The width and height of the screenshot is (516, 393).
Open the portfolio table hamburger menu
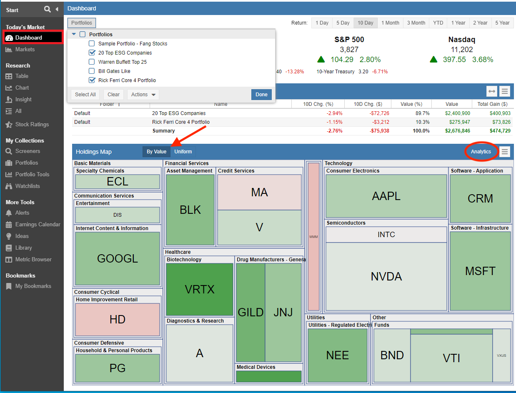(x=505, y=91)
